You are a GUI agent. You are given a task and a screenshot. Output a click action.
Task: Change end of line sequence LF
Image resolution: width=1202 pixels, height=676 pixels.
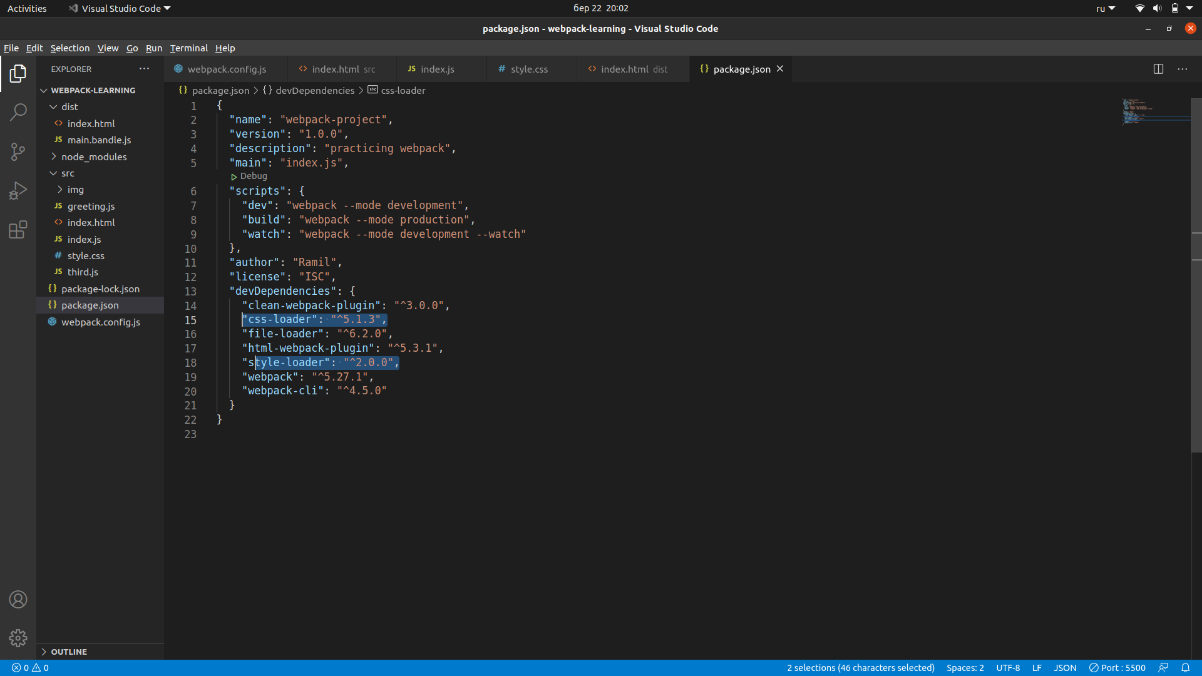1037,668
